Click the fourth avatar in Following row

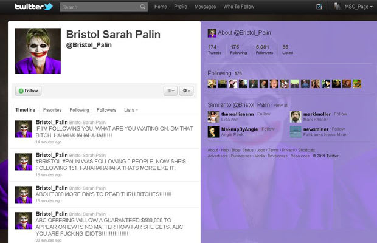point(243,84)
